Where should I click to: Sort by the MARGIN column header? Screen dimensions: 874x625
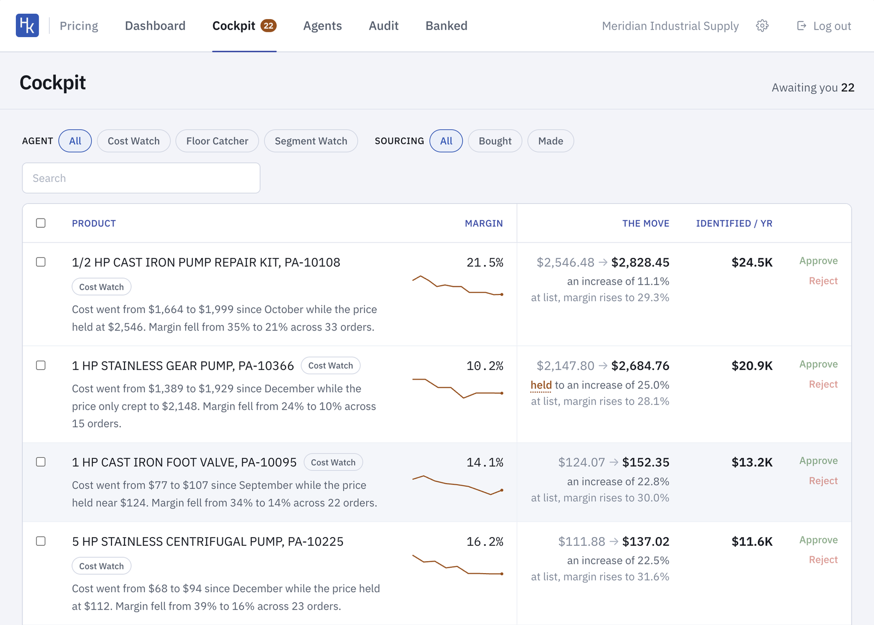484,223
